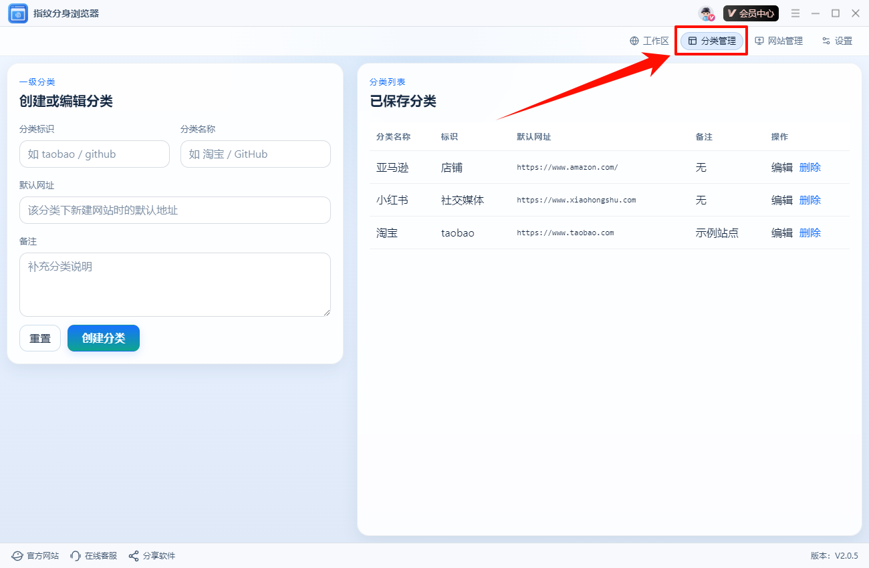Open the 设置 settings tab

click(837, 41)
